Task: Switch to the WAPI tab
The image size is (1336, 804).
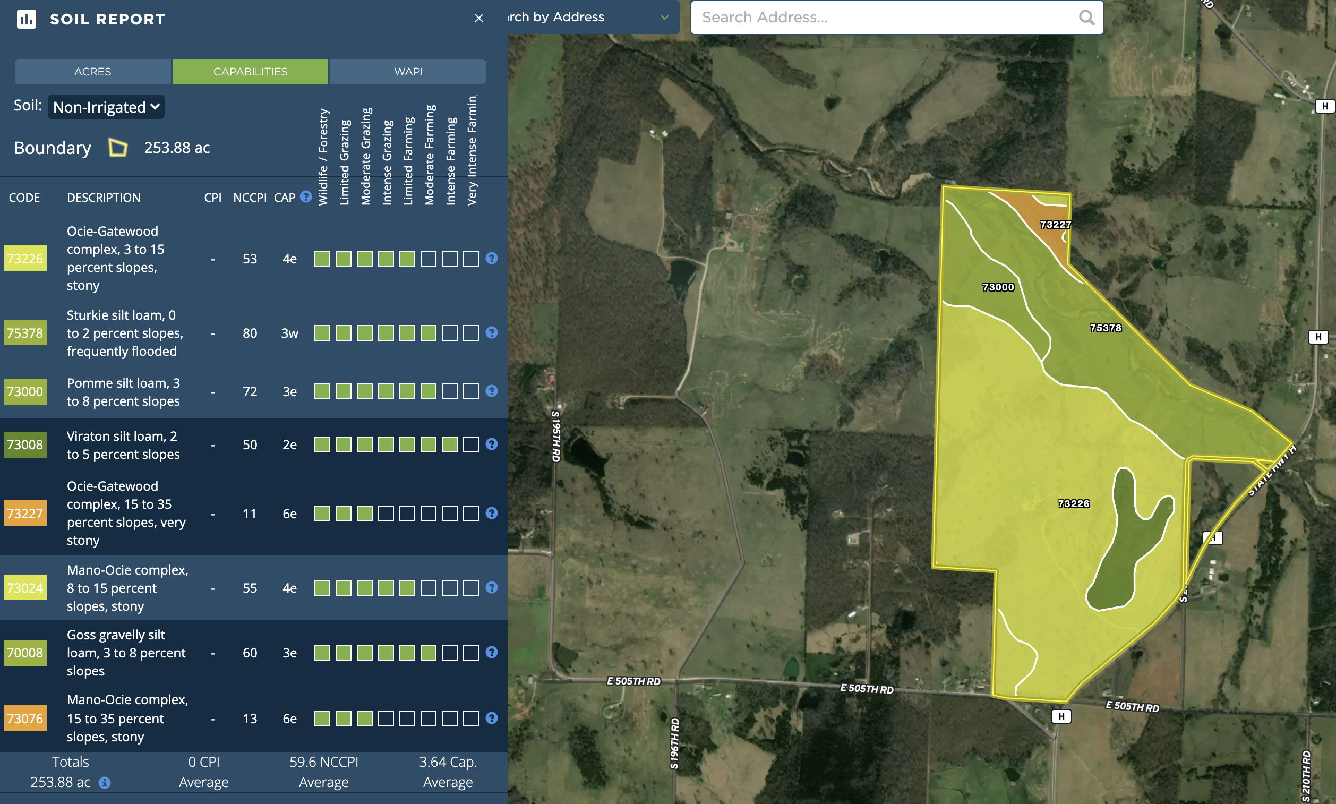Action: pyautogui.click(x=408, y=72)
